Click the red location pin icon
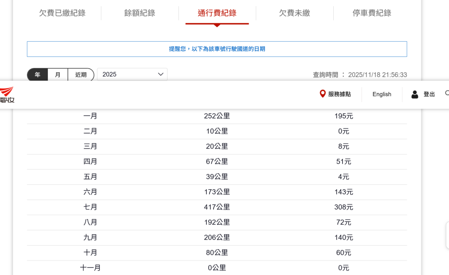Image resolution: width=449 pixels, height=275 pixels. (x=323, y=94)
